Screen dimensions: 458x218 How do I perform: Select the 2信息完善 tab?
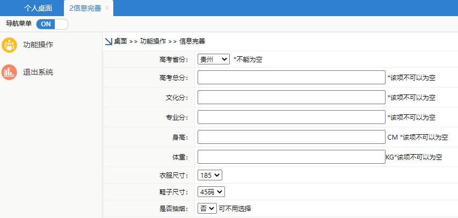[x=85, y=8]
